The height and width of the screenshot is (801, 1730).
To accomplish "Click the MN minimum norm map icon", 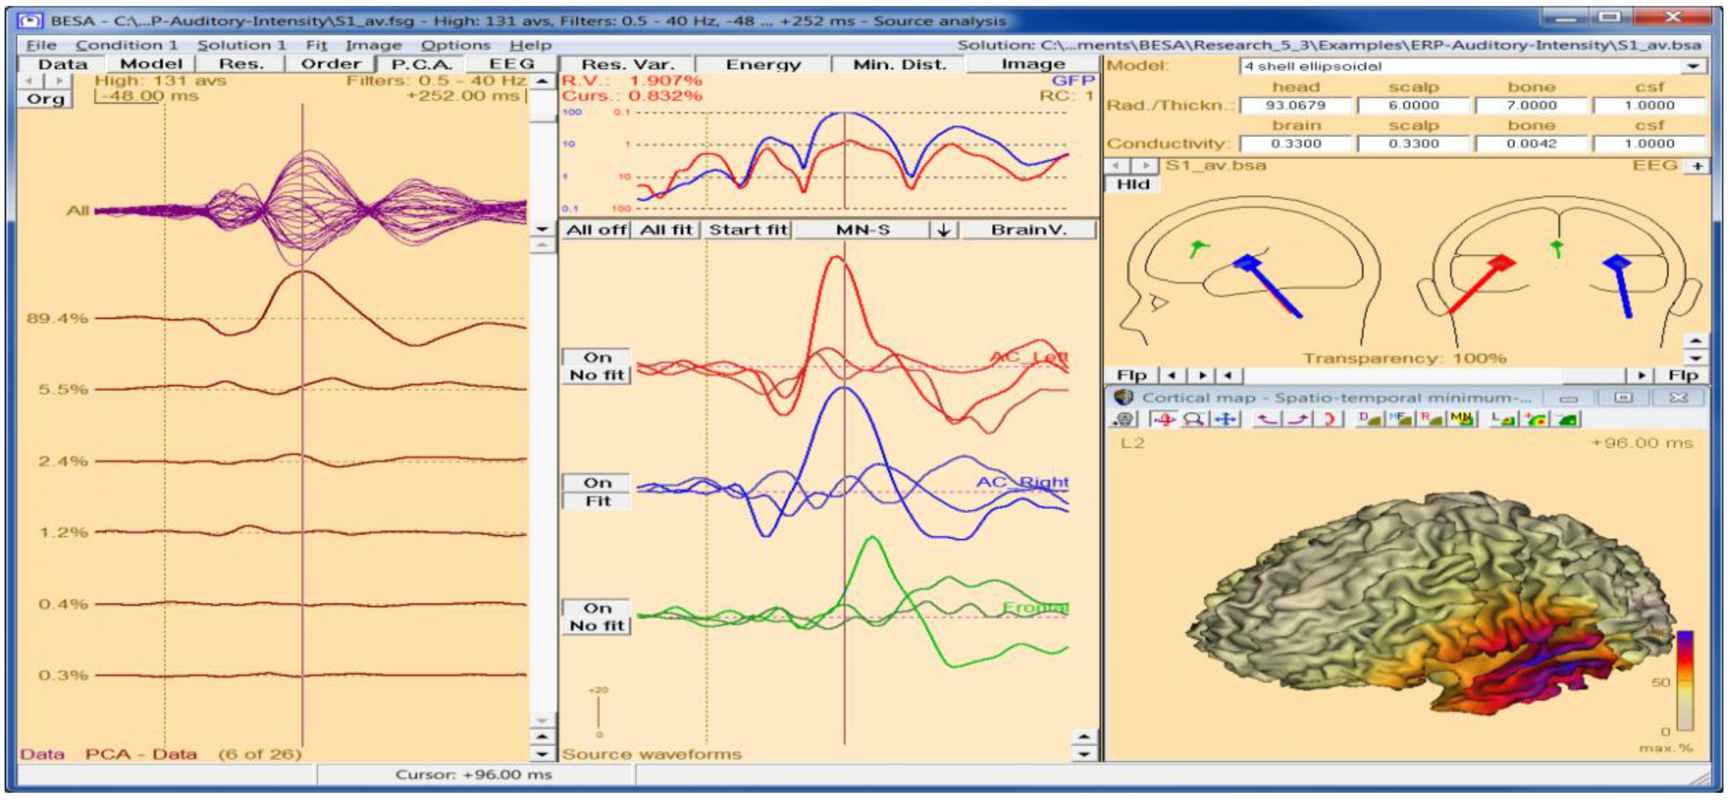I will pyautogui.click(x=1461, y=420).
